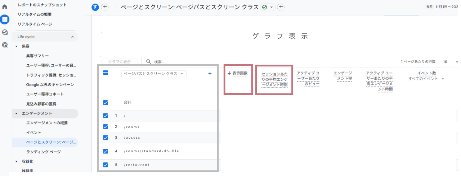
Task: Open the ページパスとスクリーン クラス dimension dropdown
Action: pyautogui.click(x=154, y=74)
